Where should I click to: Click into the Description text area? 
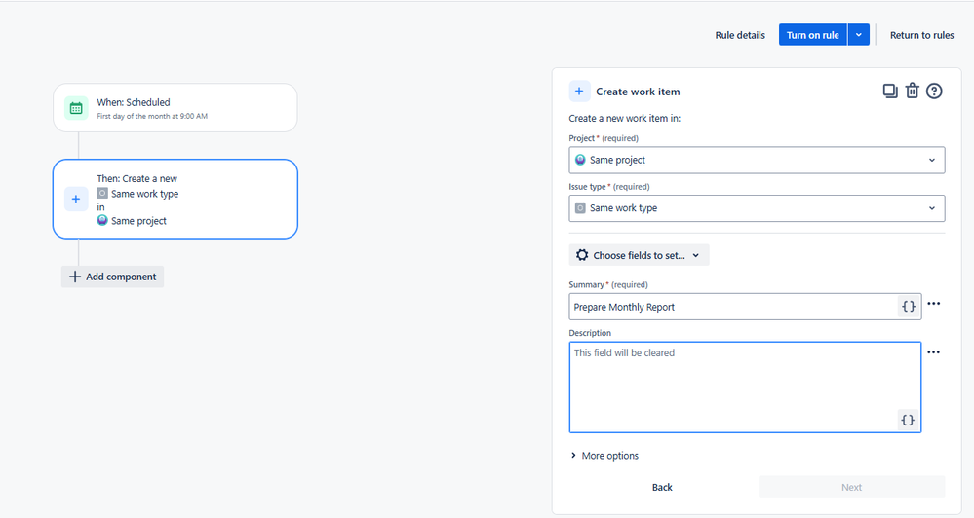745,388
